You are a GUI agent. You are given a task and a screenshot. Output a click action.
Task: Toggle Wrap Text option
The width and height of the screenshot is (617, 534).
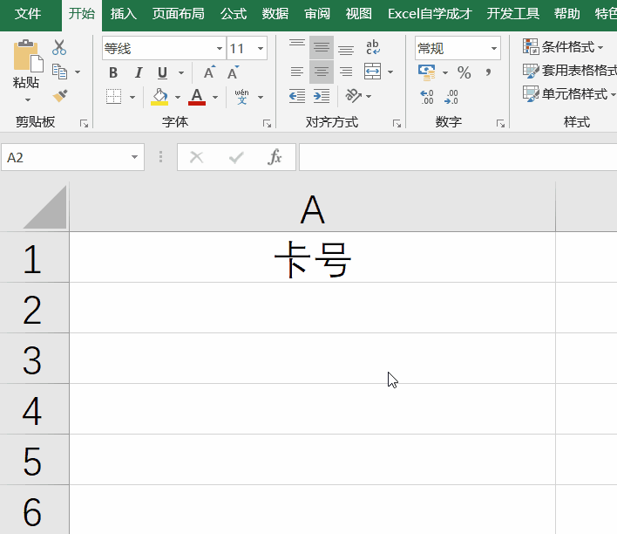pyautogui.click(x=373, y=47)
